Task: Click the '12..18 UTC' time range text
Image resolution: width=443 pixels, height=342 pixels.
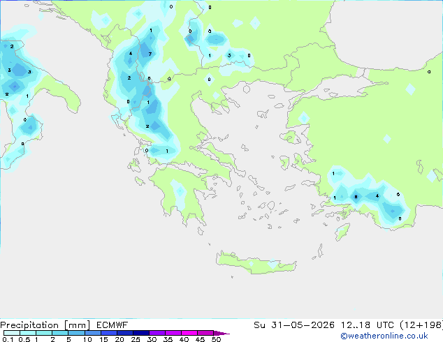Action: [368, 325]
